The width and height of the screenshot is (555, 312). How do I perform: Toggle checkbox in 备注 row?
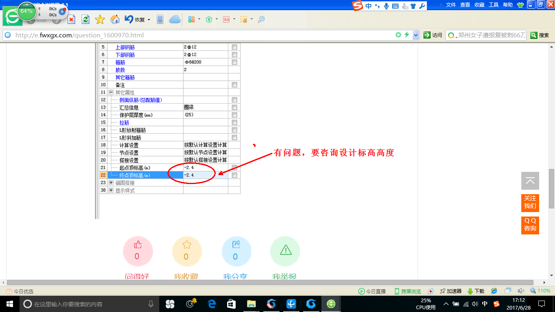[234, 85]
